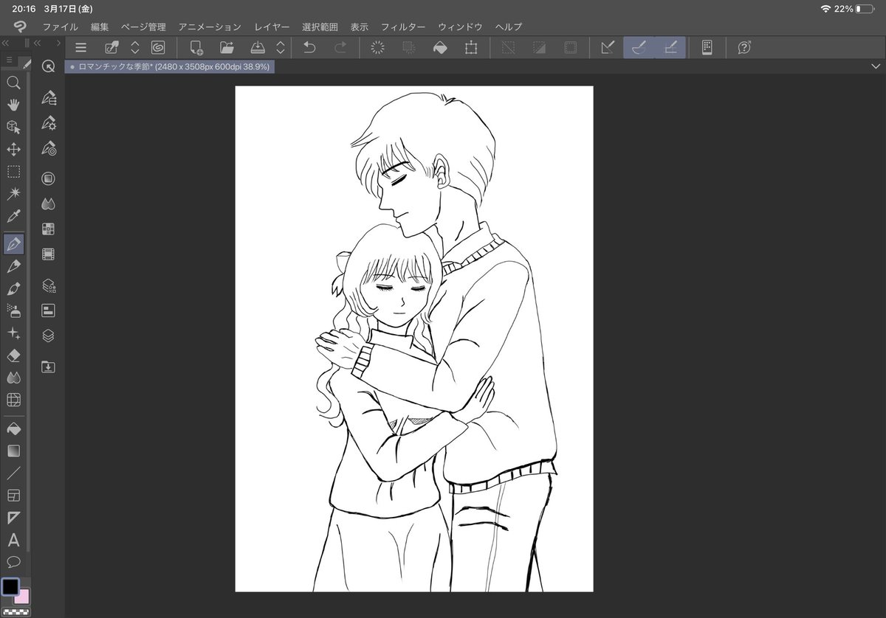The height and width of the screenshot is (618, 886).
Task: Toggle show selection border icon
Action: pyautogui.click(x=570, y=47)
